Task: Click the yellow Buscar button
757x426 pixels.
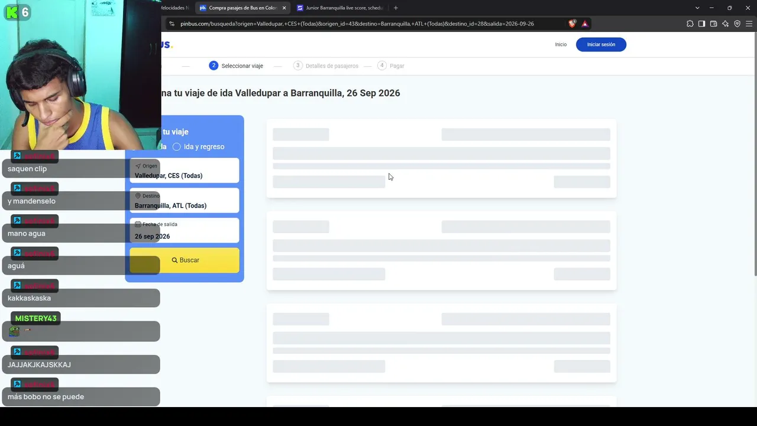Action: click(x=185, y=260)
